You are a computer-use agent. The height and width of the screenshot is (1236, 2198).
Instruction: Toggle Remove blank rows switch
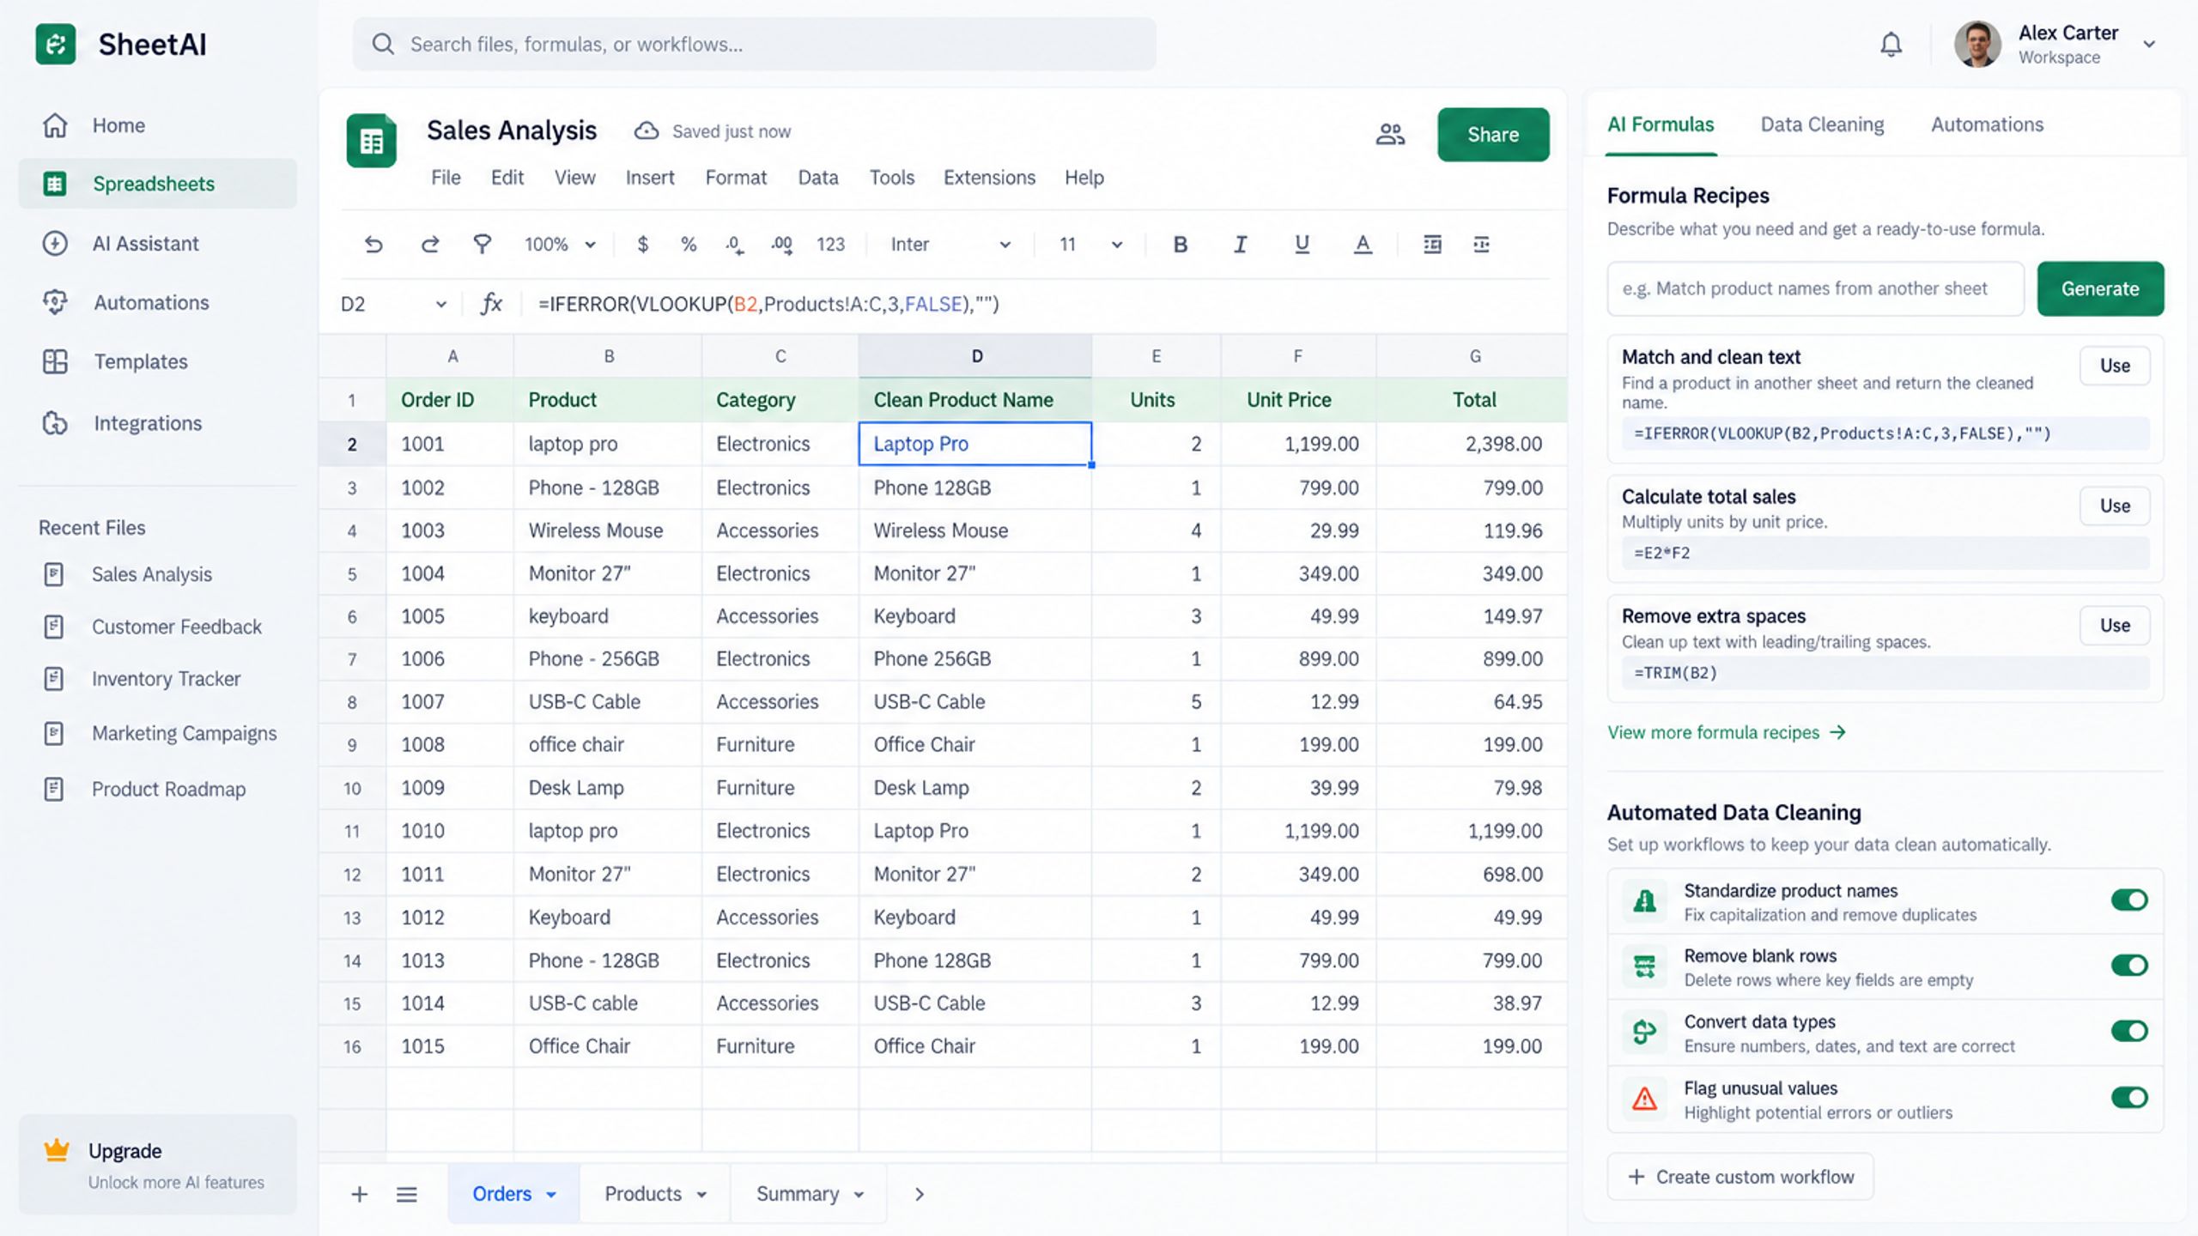point(2129,965)
